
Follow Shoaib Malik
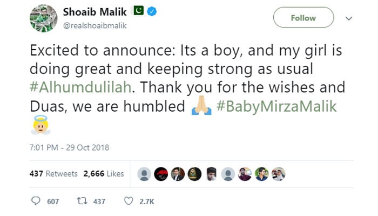point(303,18)
